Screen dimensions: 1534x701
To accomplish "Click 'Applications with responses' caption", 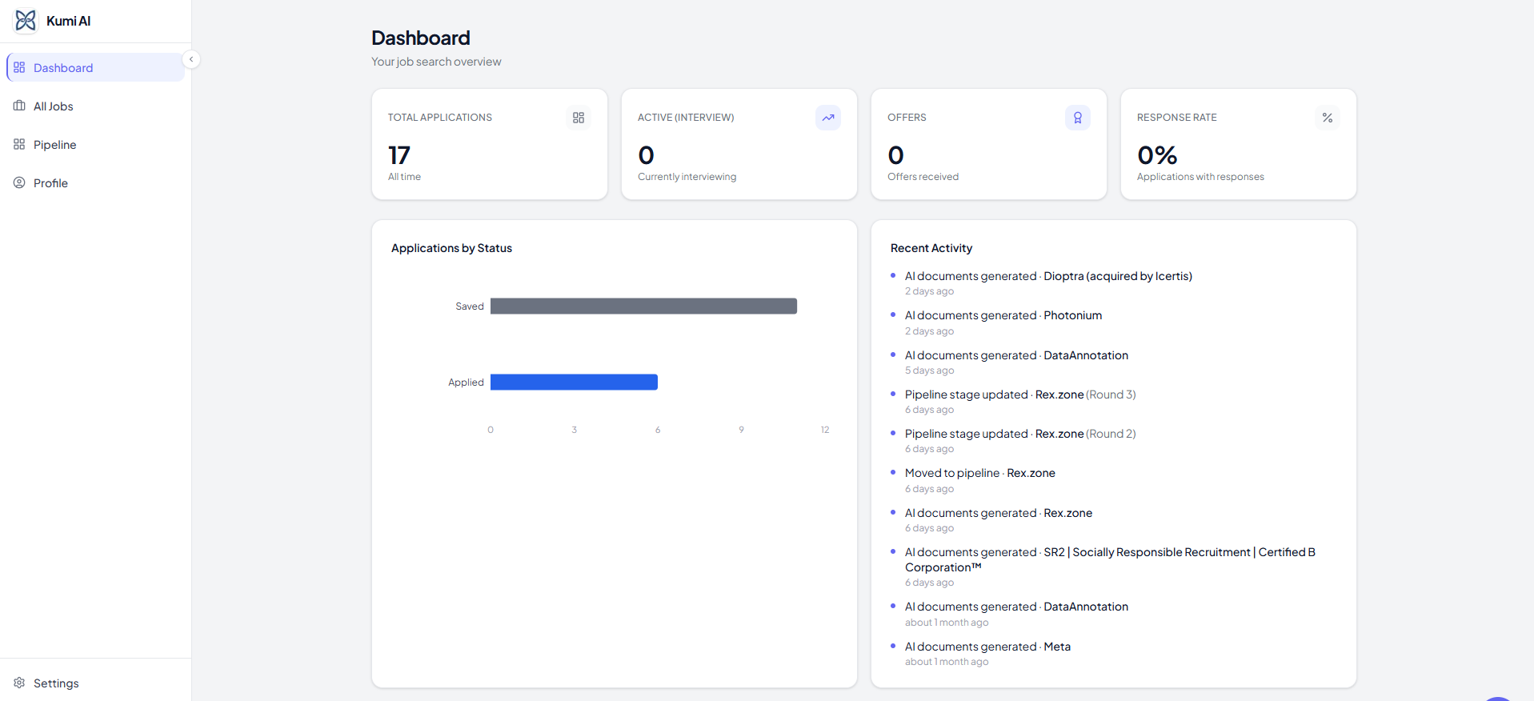I will pyautogui.click(x=1200, y=177).
